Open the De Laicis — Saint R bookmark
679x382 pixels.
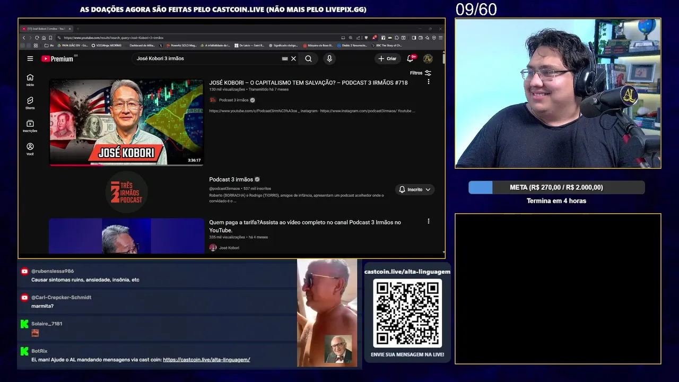pos(249,46)
